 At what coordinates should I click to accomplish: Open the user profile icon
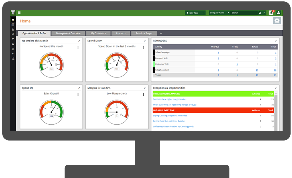(279, 13)
